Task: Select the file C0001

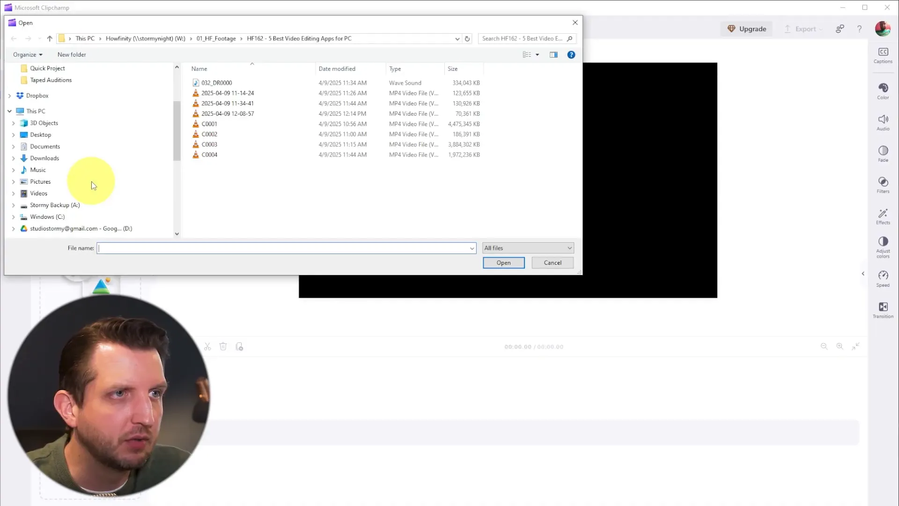Action: [209, 124]
